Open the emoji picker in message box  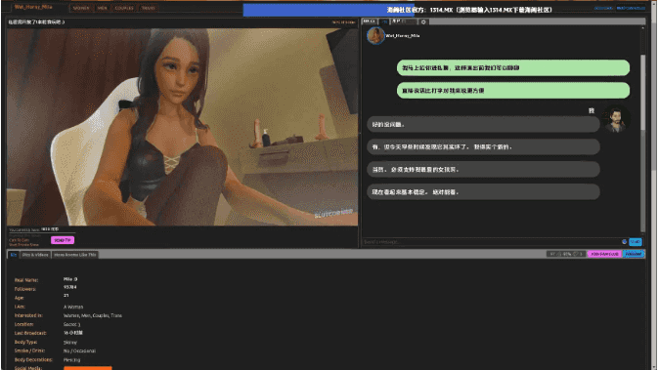coord(624,242)
